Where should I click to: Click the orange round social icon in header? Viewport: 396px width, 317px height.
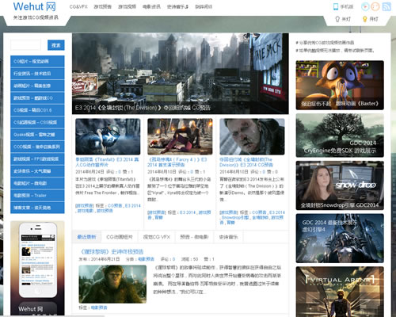375,6
